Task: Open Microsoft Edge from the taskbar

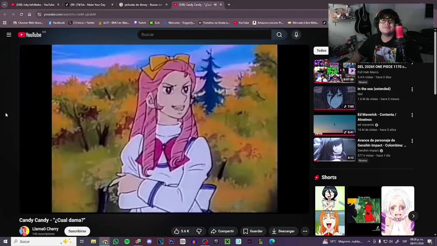Action: click(272, 242)
